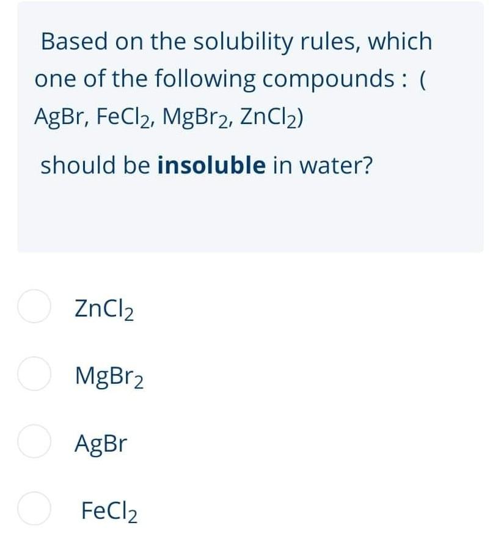Click the ZnCl₂ answer label
The image size is (490, 550).
tap(103, 309)
